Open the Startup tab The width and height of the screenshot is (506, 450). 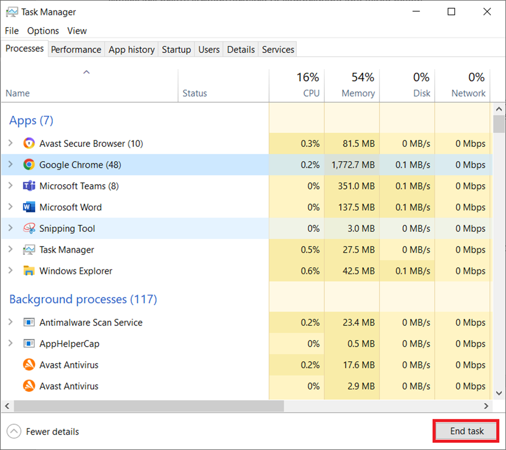pyautogui.click(x=176, y=50)
